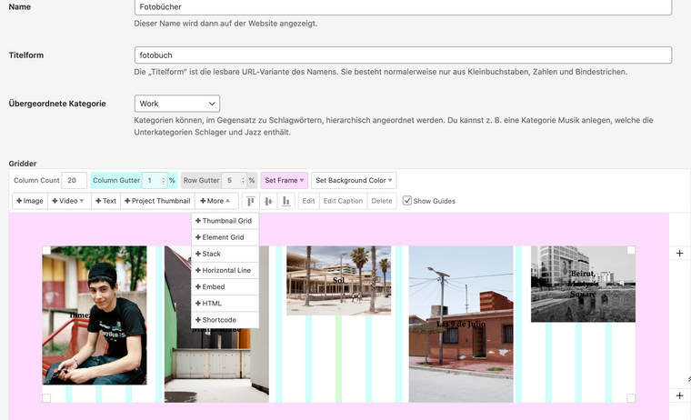Toggle the Show Guides checkbox
This screenshot has width=691, height=420.
click(x=407, y=201)
